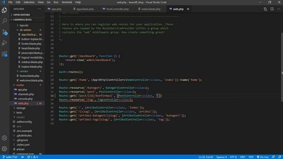The height and width of the screenshot is (159, 283).
Task: Collapse the LARAVEL8_BLOG folder section
Action: coord(23,19)
